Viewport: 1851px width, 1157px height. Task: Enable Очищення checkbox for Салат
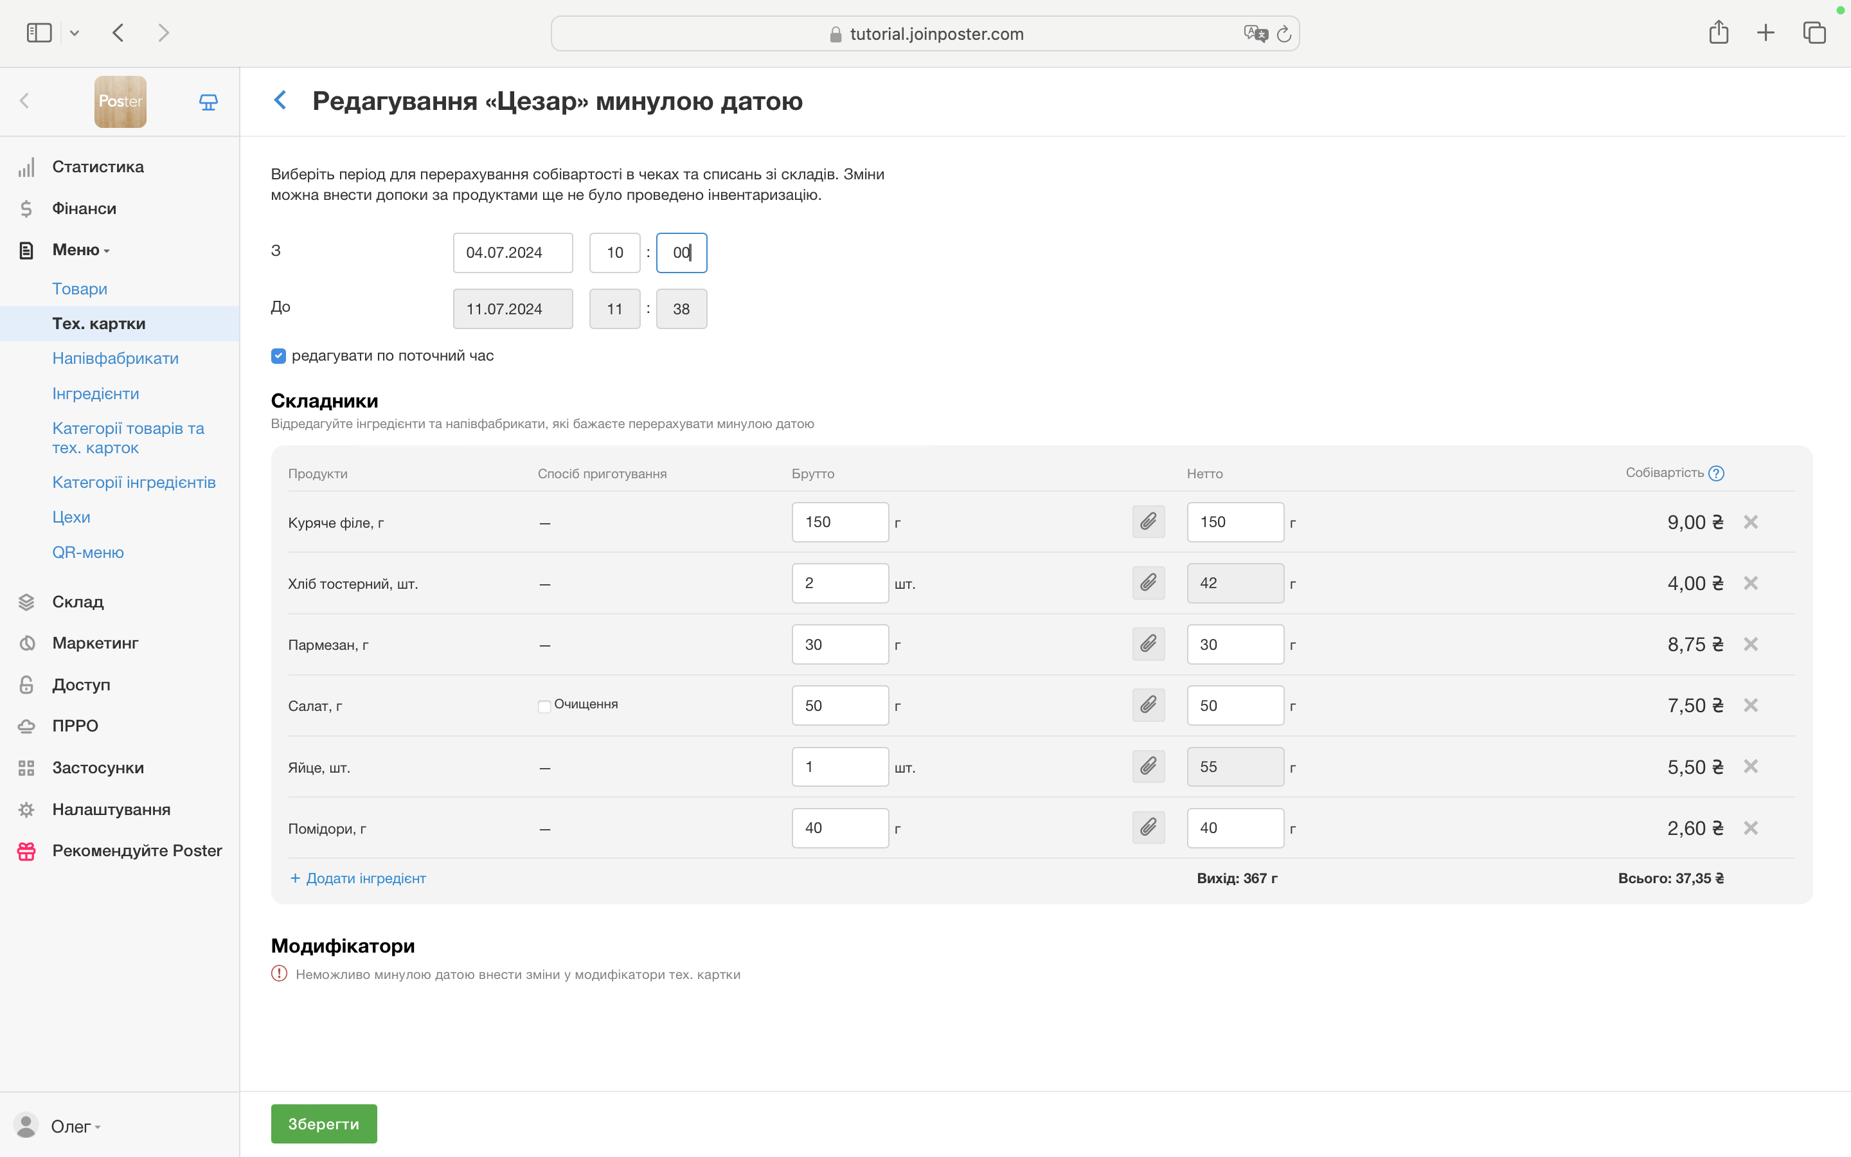click(544, 706)
